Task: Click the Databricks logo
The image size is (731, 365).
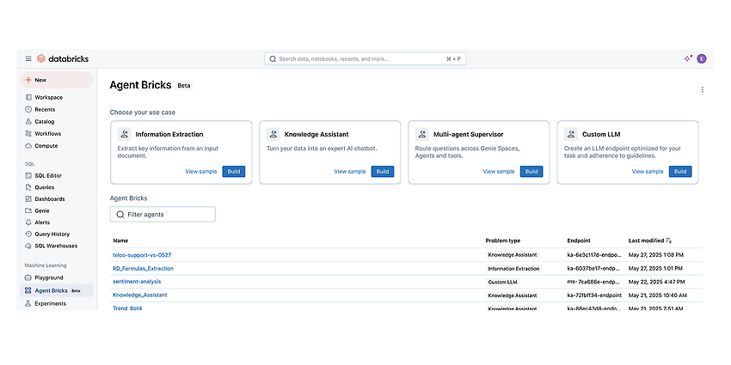Action: (x=63, y=58)
